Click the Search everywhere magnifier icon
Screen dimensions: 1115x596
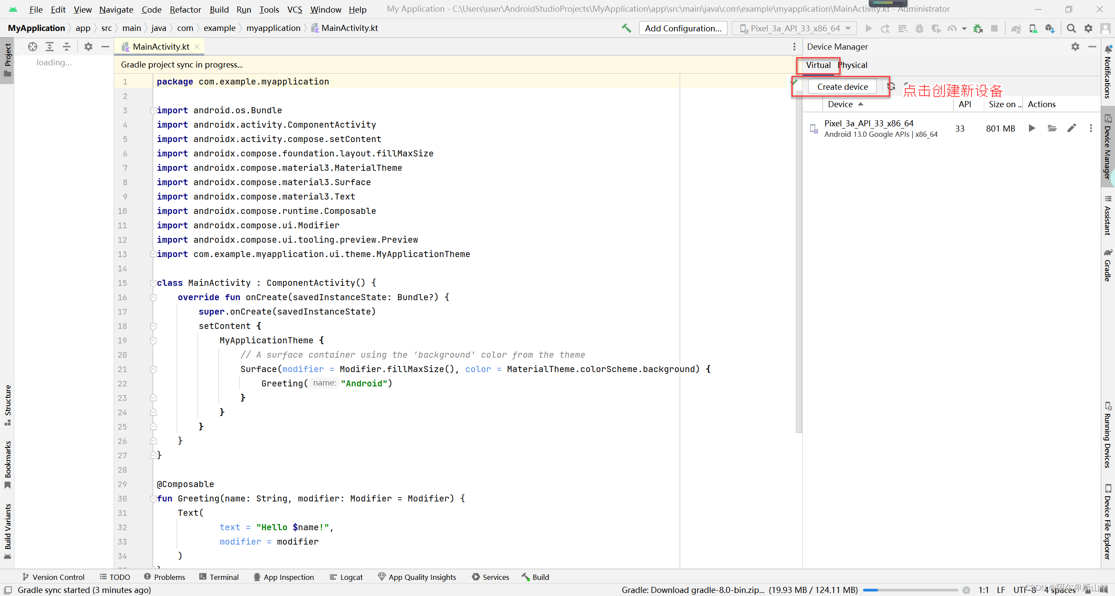pos(1071,28)
